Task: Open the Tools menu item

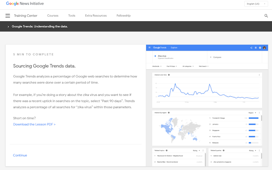Action: click(72, 16)
